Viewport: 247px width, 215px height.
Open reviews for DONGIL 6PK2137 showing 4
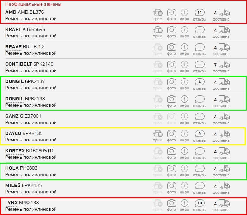200,82
